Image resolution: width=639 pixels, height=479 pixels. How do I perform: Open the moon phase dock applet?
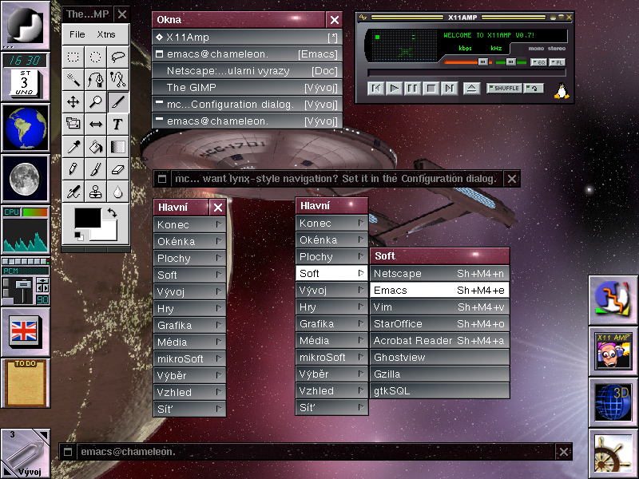26,179
